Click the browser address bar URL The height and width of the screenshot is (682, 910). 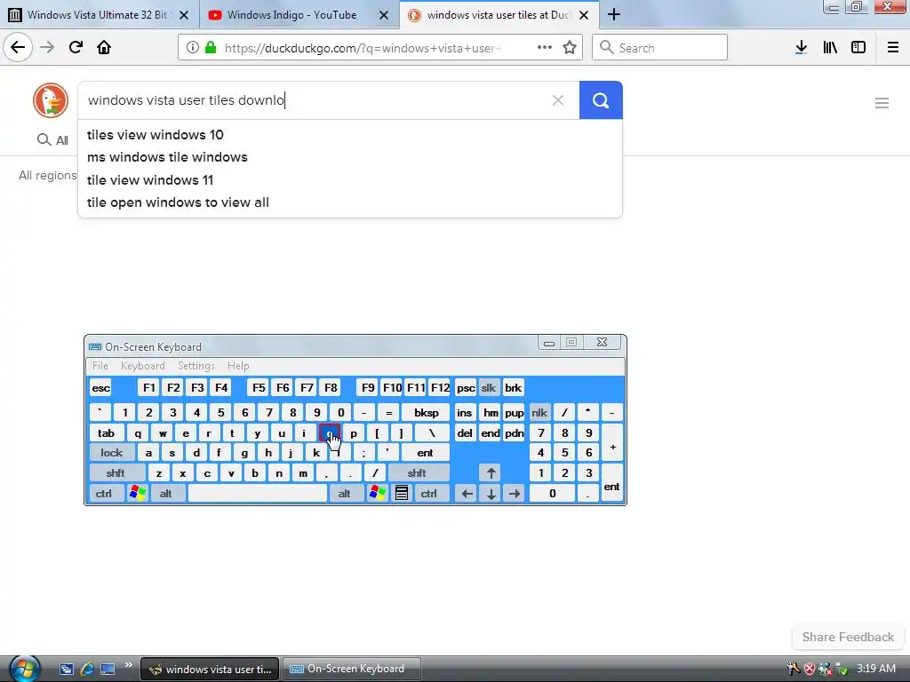363,48
